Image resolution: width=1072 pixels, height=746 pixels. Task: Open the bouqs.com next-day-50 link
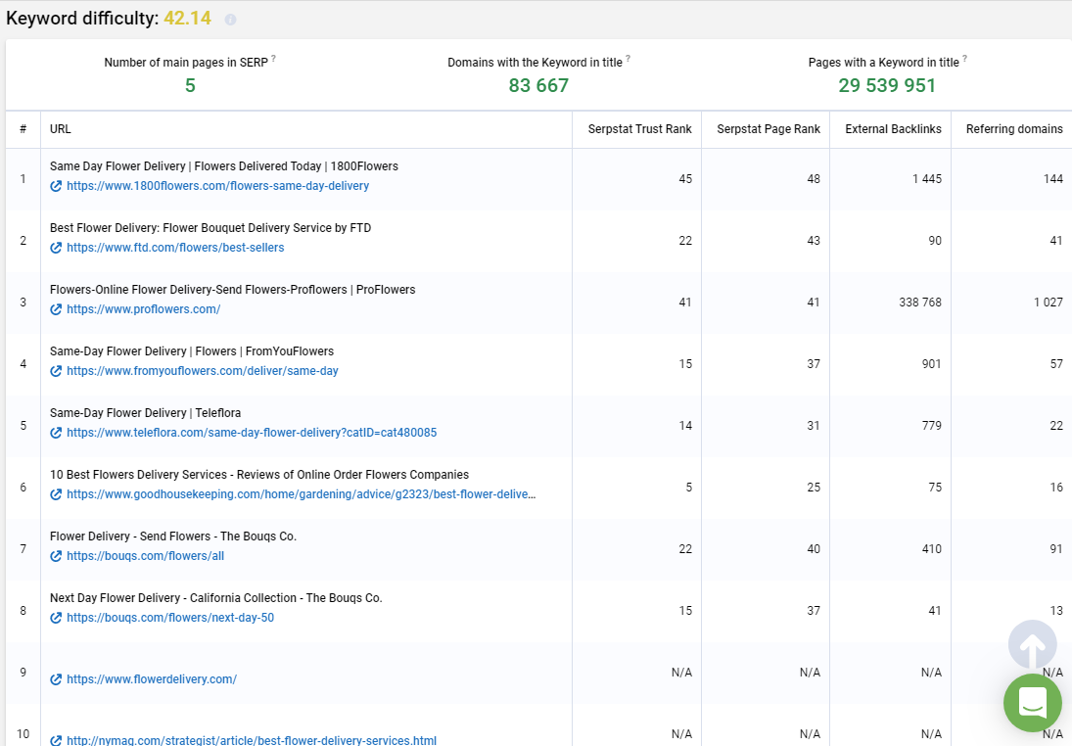(x=170, y=618)
